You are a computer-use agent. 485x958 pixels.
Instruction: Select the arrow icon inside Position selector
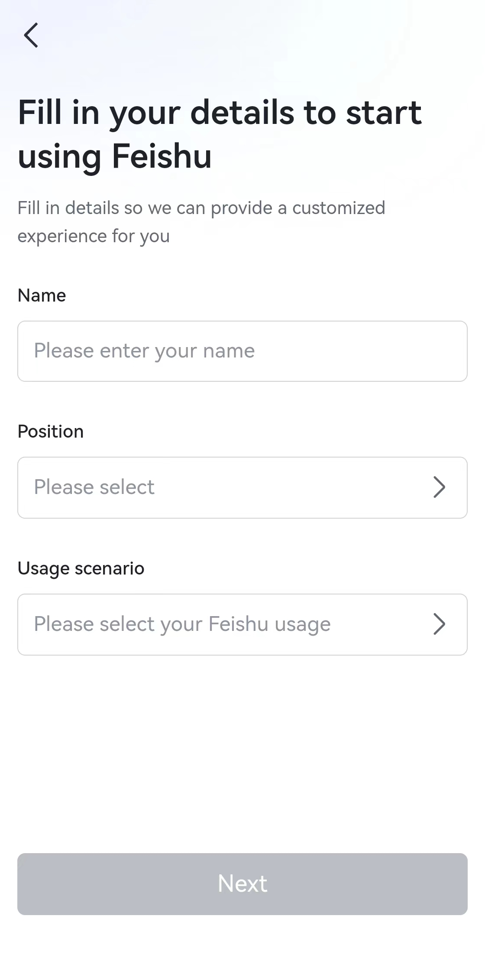point(439,487)
